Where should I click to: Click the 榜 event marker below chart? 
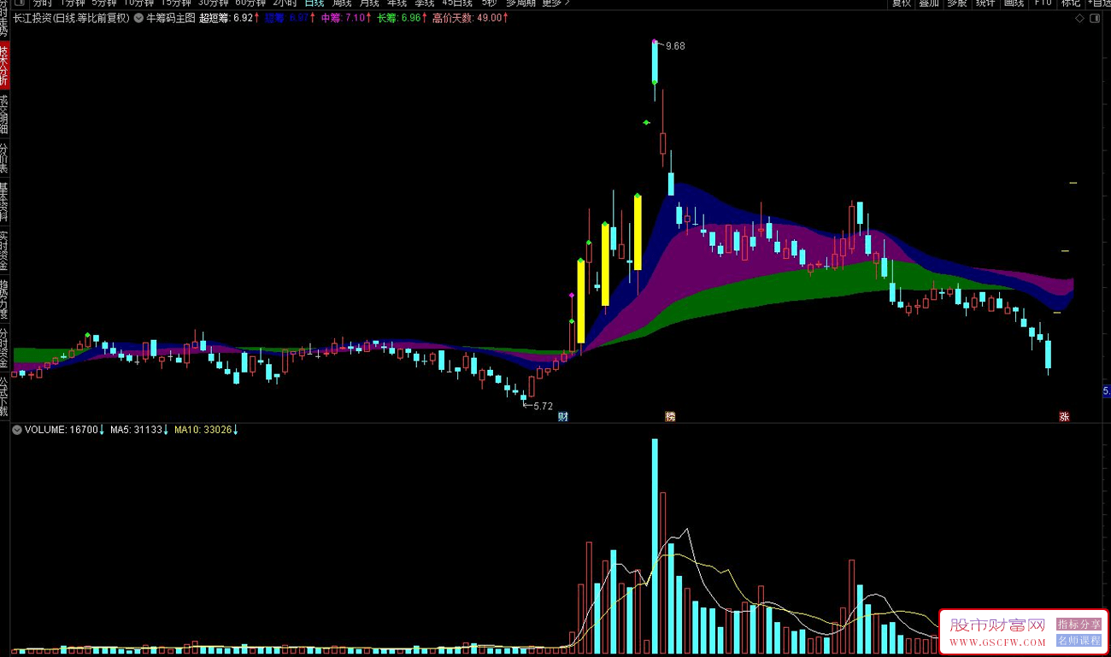pos(670,417)
